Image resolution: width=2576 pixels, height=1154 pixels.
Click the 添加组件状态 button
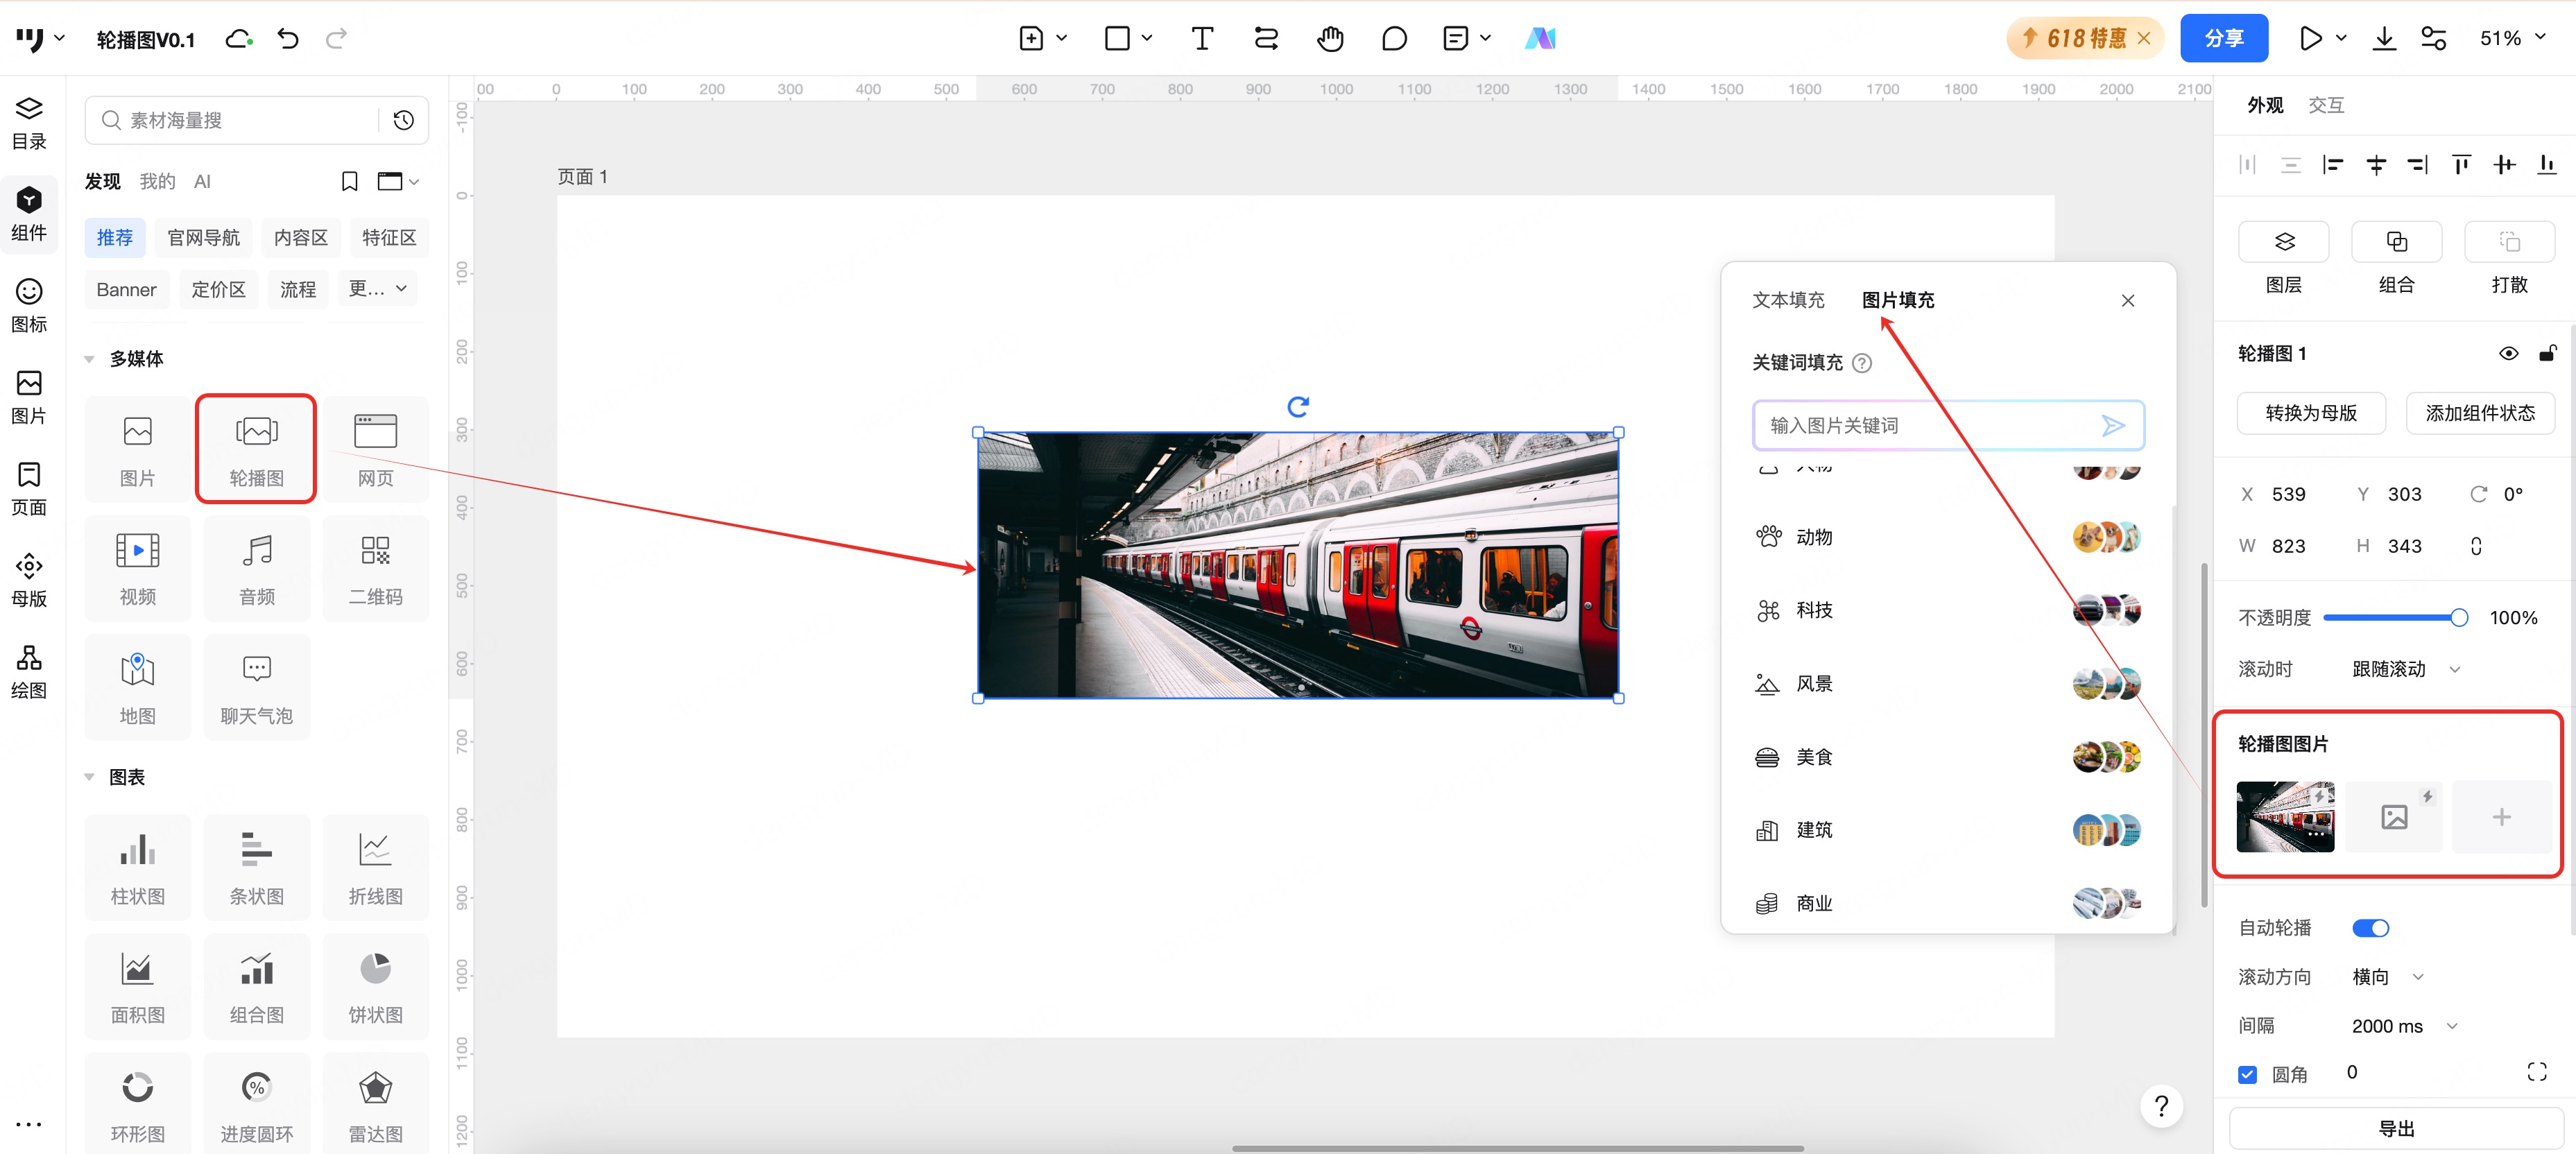pyautogui.click(x=2480, y=413)
